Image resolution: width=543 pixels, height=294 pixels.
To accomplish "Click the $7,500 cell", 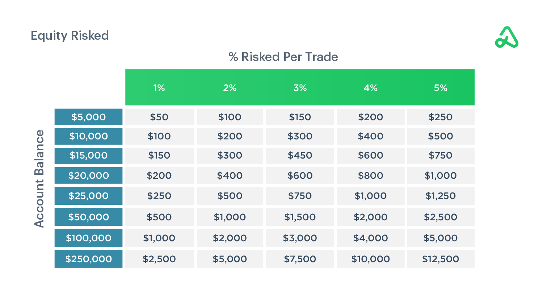I will coord(300,259).
